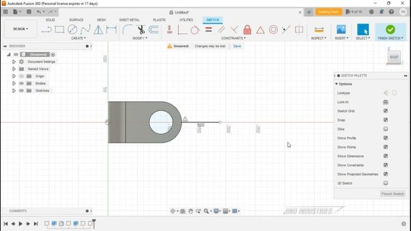This screenshot has height=231, width=411.
Task: Click the Measure ruler icon
Action: 319,30
